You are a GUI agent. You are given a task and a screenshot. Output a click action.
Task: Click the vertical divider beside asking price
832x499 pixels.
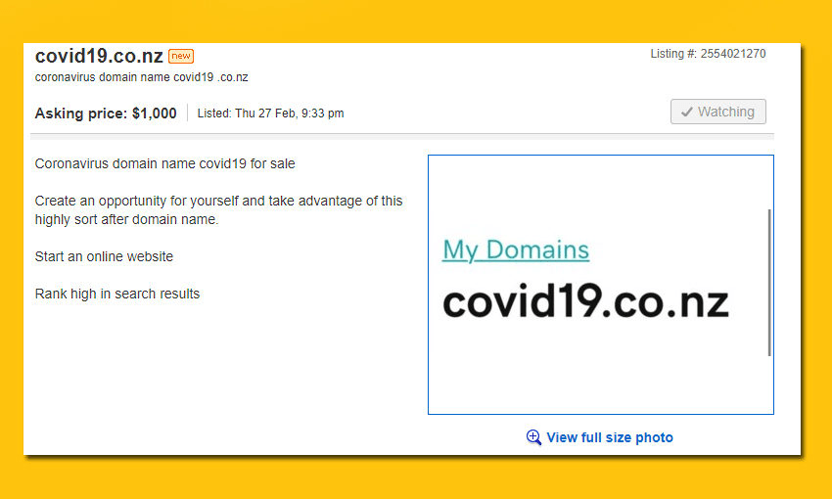click(187, 113)
